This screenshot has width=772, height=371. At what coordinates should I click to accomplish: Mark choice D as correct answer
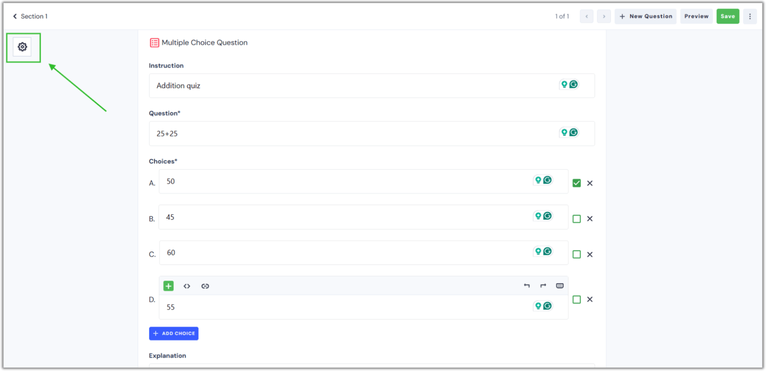coord(577,300)
